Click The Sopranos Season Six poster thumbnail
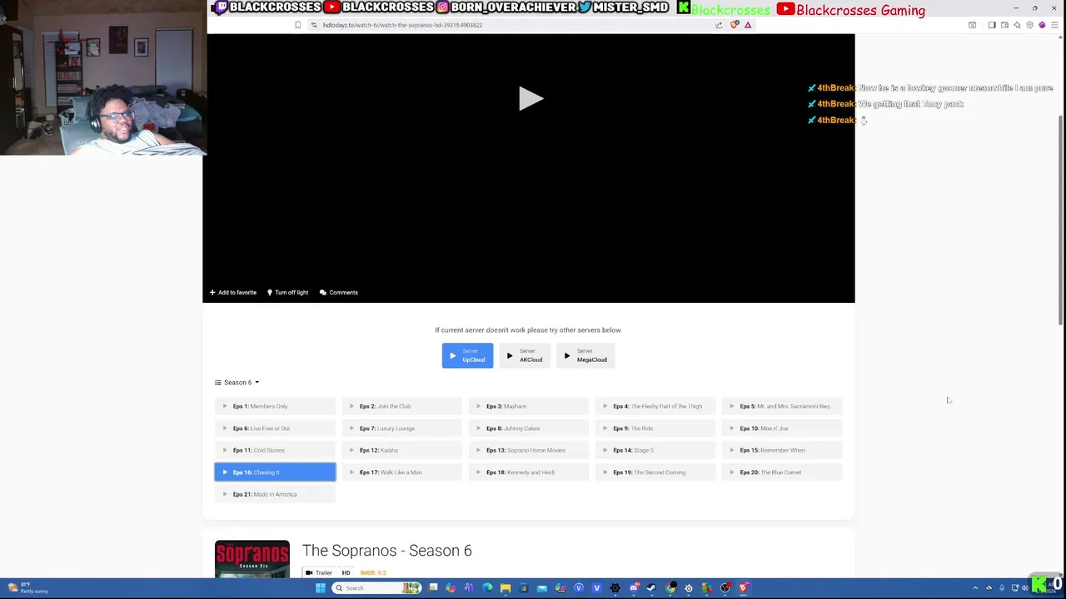The height and width of the screenshot is (599, 1066). (252, 559)
